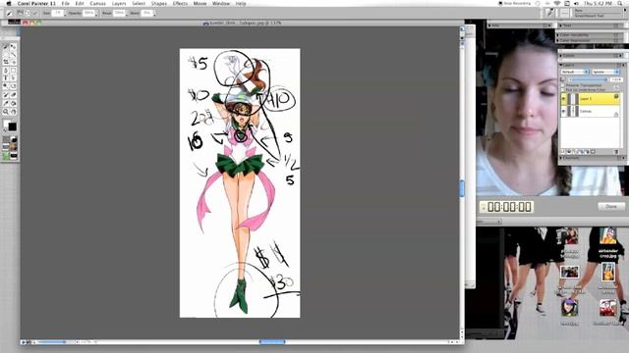The width and height of the screenshot is (629, 353).
Task: Toggle Preserve Transparency checkbox
Action: [x=563, y=85]
